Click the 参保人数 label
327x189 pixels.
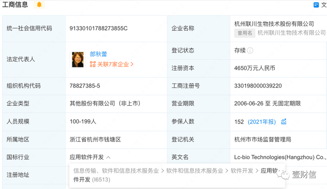pos(183,121)
